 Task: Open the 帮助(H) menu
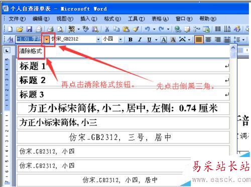pos(208,18)
